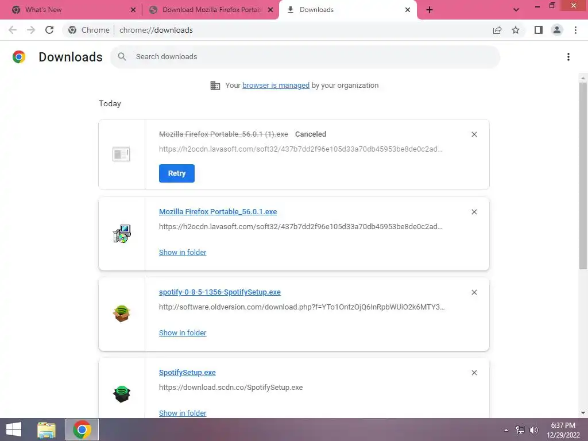Remove spotify-0-8-5-1356-SpotifySetup.exe from list
Image resolution: width=588 pixels, height=441 pixels.
click(474, 292)
